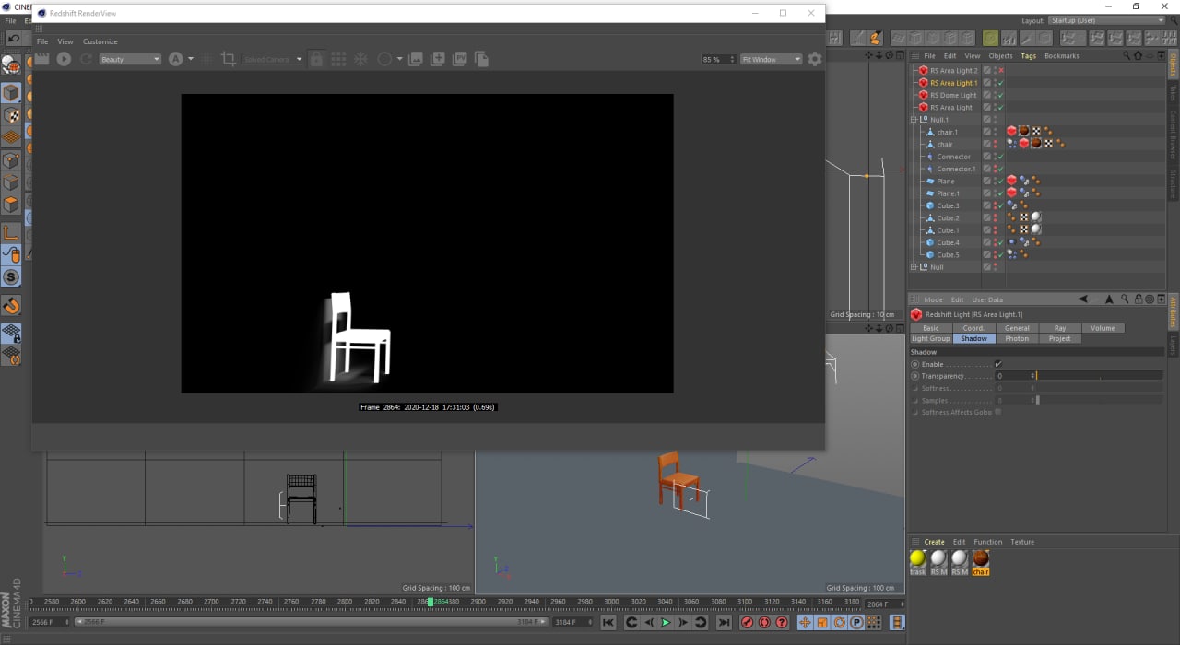Click the Transparency value field
The height and width of the screenshot is (645, 1180).
1014,376
